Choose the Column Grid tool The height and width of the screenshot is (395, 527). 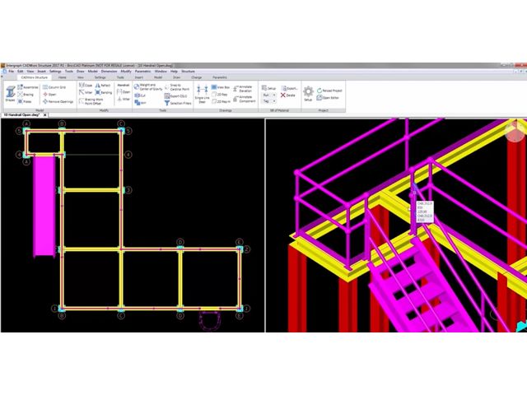pos(54,86)
